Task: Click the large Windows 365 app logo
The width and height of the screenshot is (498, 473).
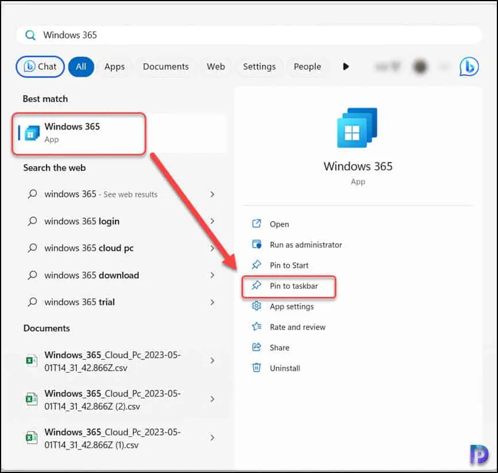Action: pyautogui.click(x=357, y=127)
